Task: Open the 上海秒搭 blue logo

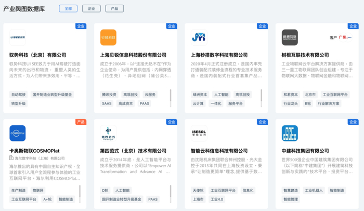Action: 199,37
